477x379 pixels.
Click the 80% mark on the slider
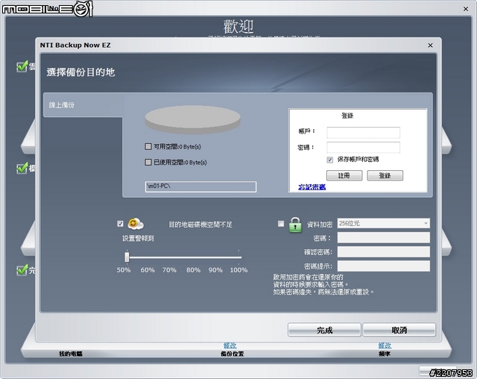(x=193, y=270)
